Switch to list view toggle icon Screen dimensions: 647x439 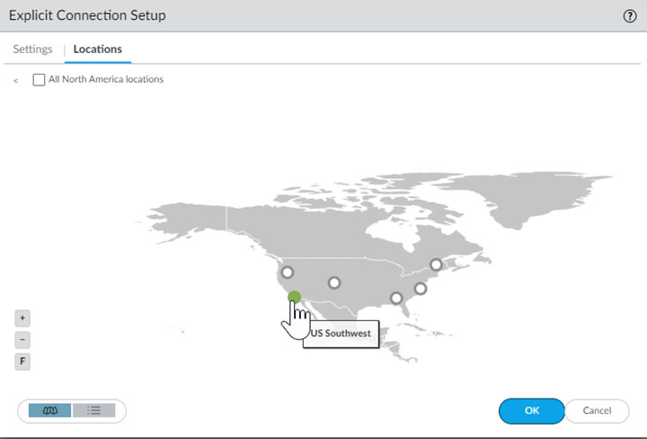[93, 410]
